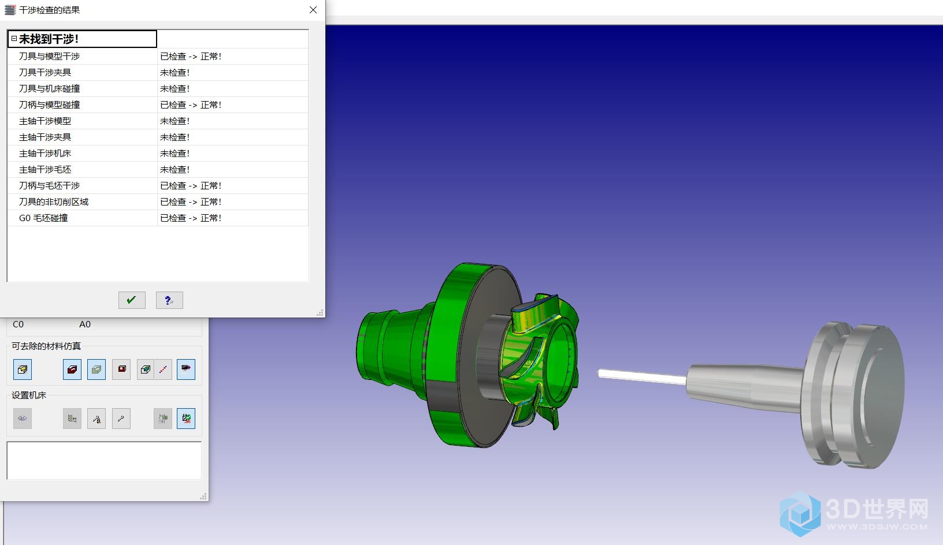Select the G0 毛坯碰撞 row
The width and height of the screenshot is (943, 545).
coord(158,218)
